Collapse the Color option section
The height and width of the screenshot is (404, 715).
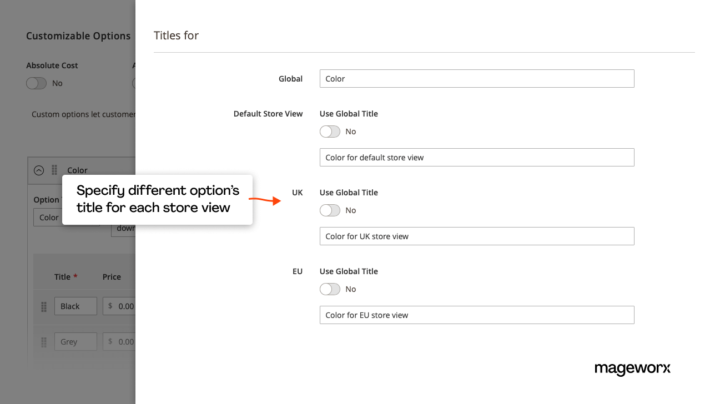[39, 170]
